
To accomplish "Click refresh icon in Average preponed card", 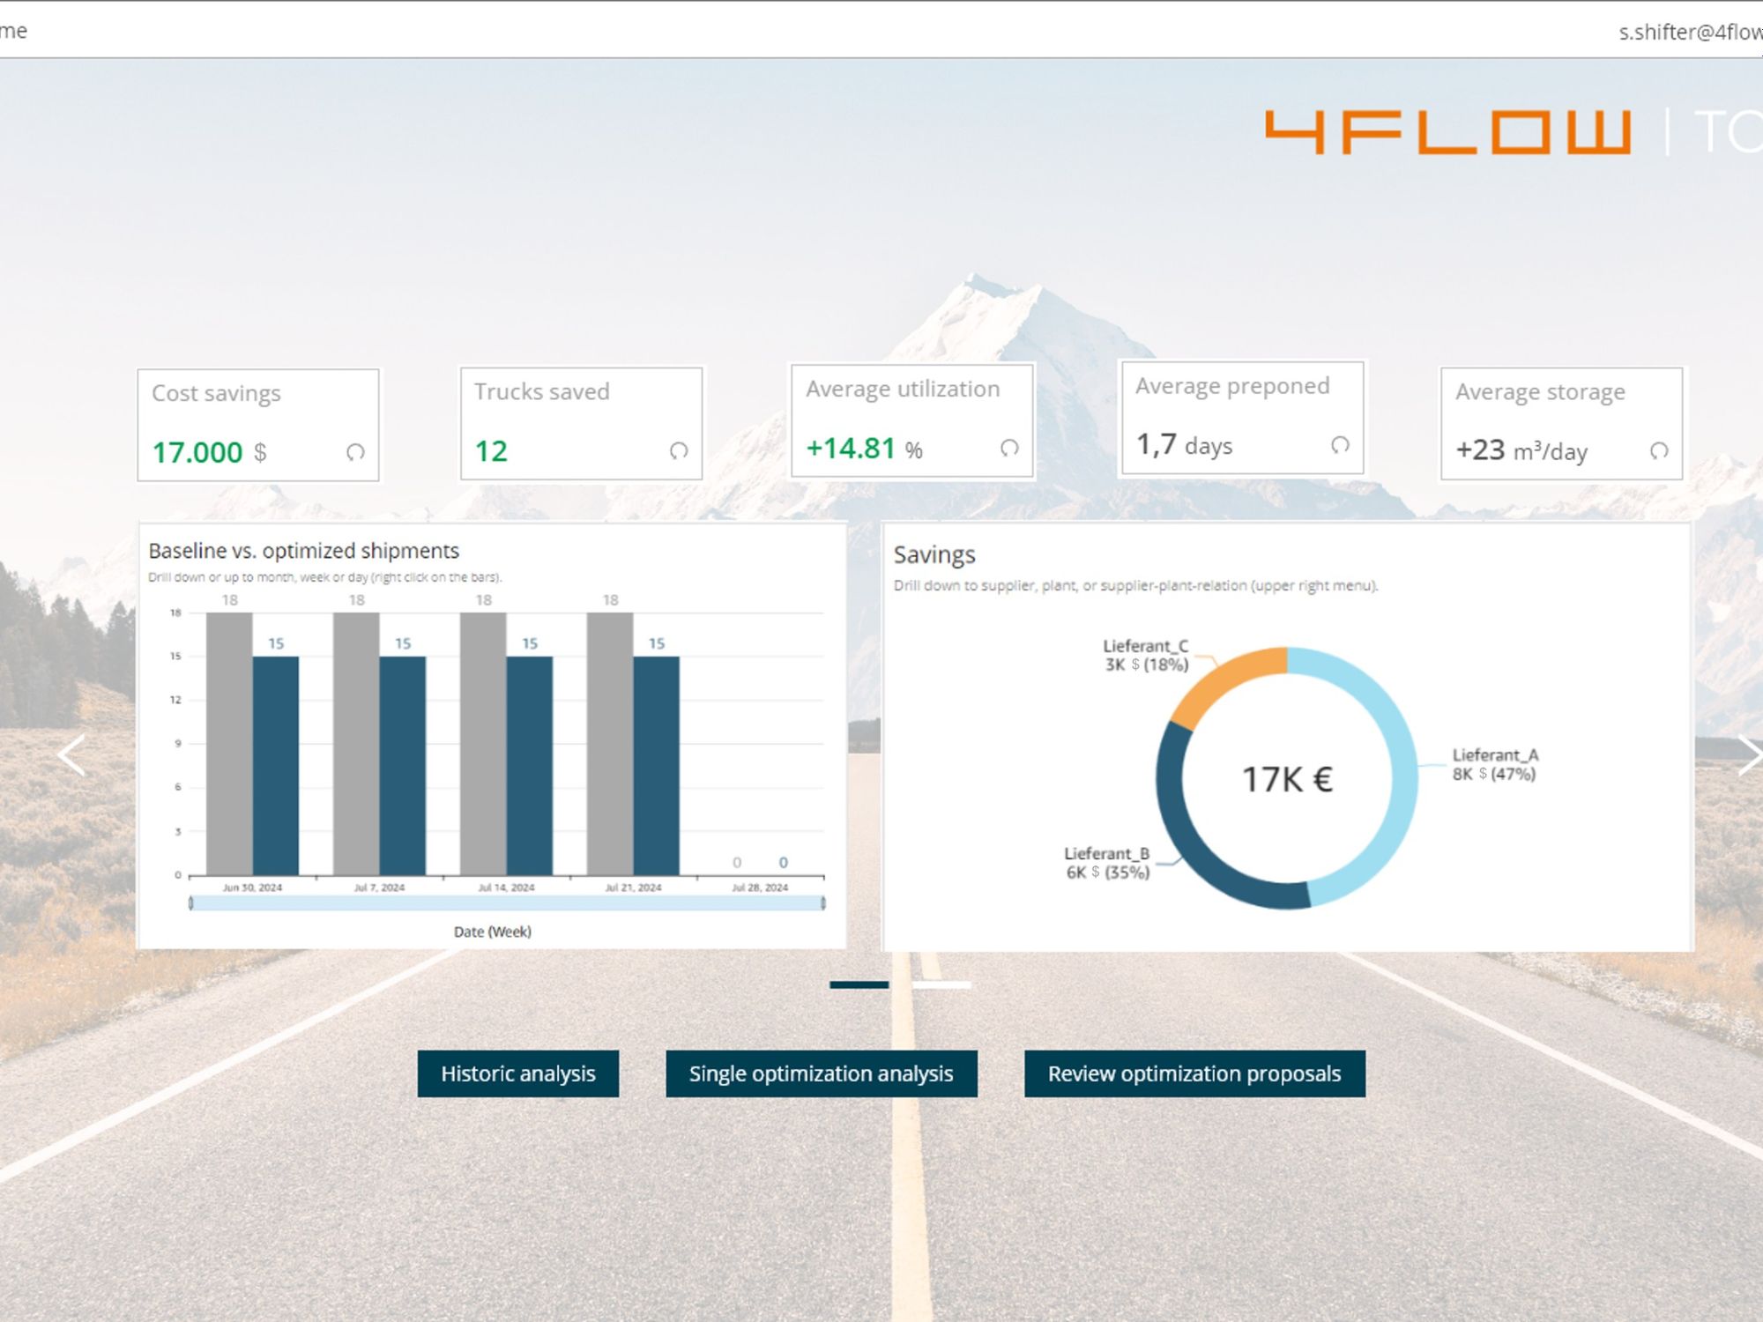I will (x=1340, y=445).
